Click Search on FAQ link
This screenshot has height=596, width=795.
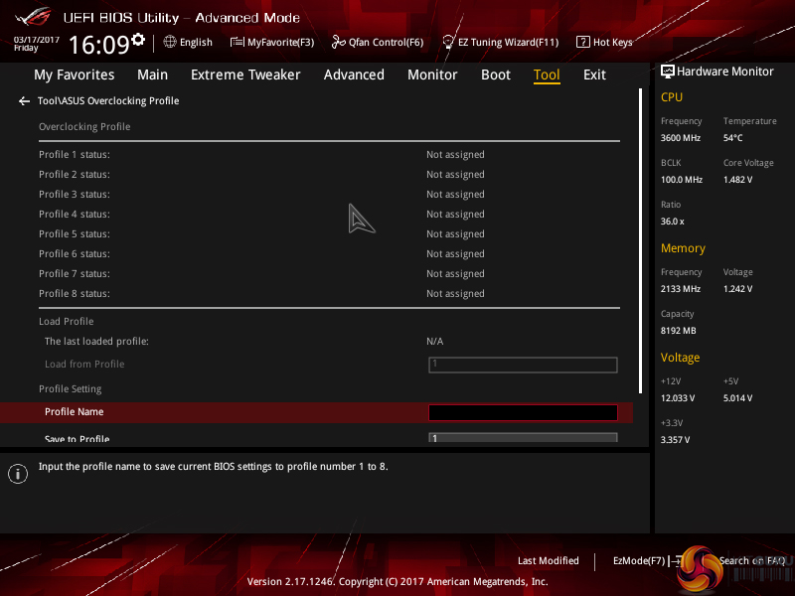(752, 560)
